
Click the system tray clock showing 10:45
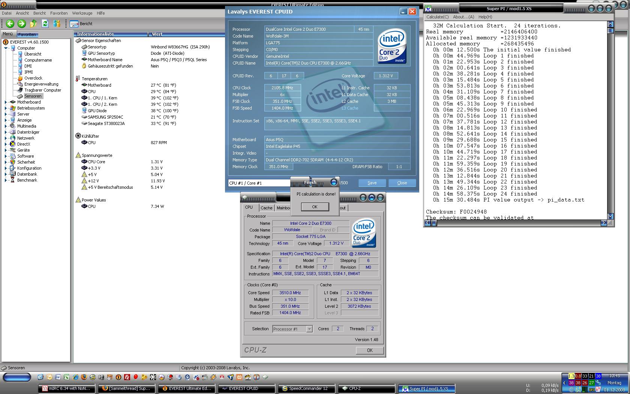click(615, 376)
